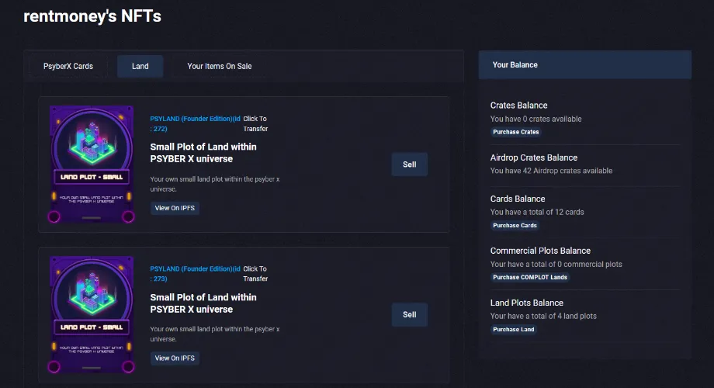The width and height of the screenshot is (714, 388).
Task: Click the Airdrop Crates Balance heading
Action: (x=534, y=158)
